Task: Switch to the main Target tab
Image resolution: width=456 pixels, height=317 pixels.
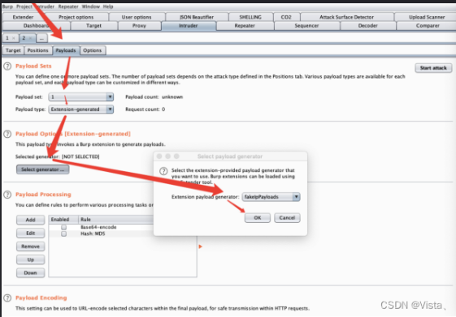Action: pyautogui.click(x=94, y=26)
